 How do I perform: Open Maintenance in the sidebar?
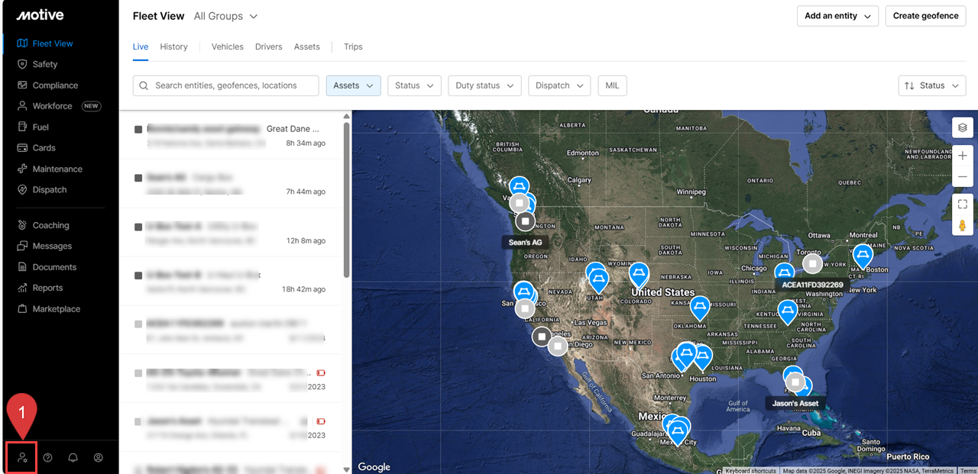pos(57,169)
